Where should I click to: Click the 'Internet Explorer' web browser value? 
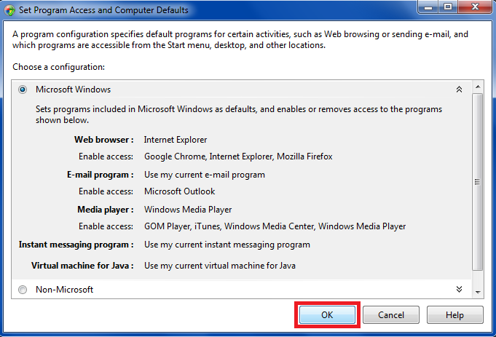point(176,140)
